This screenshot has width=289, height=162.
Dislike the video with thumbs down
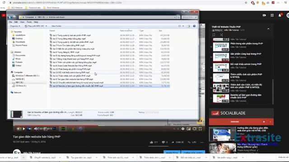163,142
